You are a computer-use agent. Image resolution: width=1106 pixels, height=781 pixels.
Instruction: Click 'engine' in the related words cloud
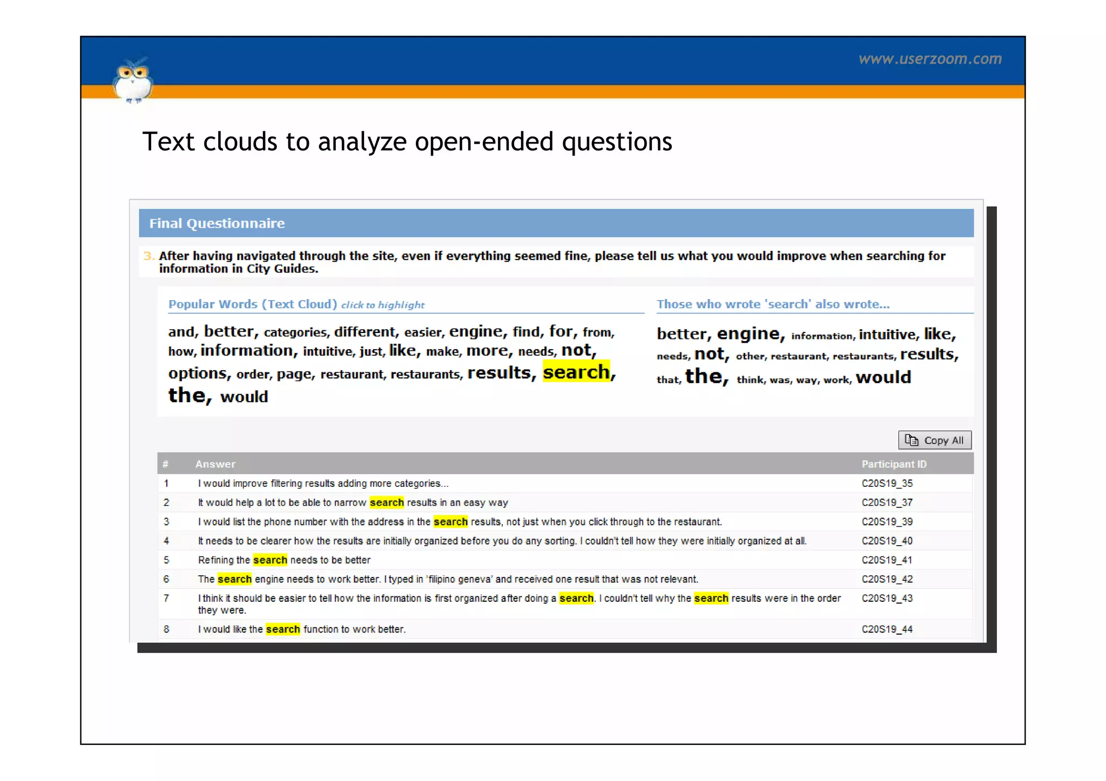748,334
